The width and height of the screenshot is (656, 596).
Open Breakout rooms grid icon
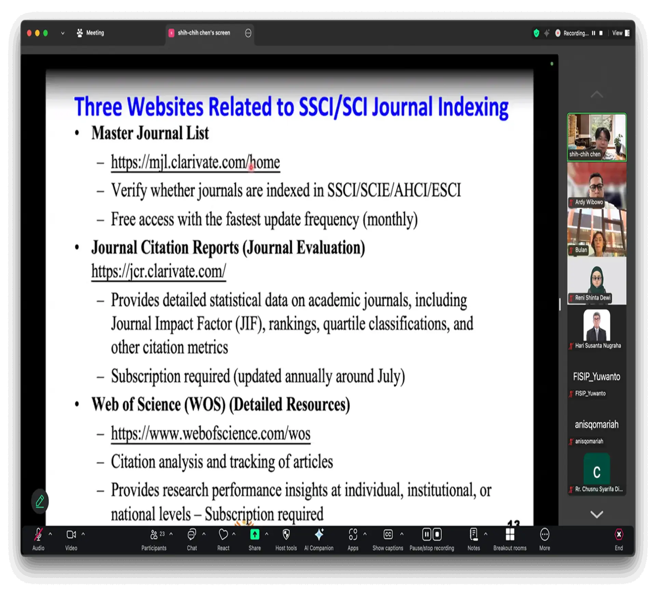pyautogui.click(x=510, y=535)
